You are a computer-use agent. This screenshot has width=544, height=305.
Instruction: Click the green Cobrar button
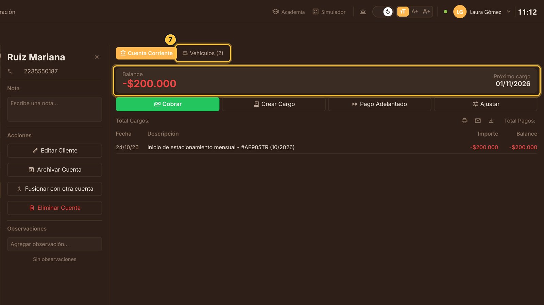click(x=168, y=104)
